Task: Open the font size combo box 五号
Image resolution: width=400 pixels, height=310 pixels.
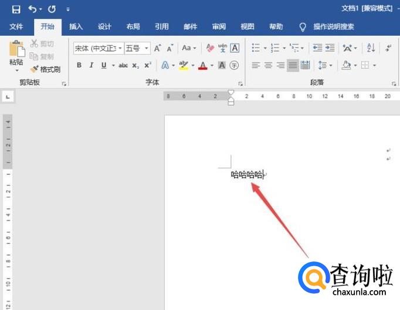Action: coord(137,48)
